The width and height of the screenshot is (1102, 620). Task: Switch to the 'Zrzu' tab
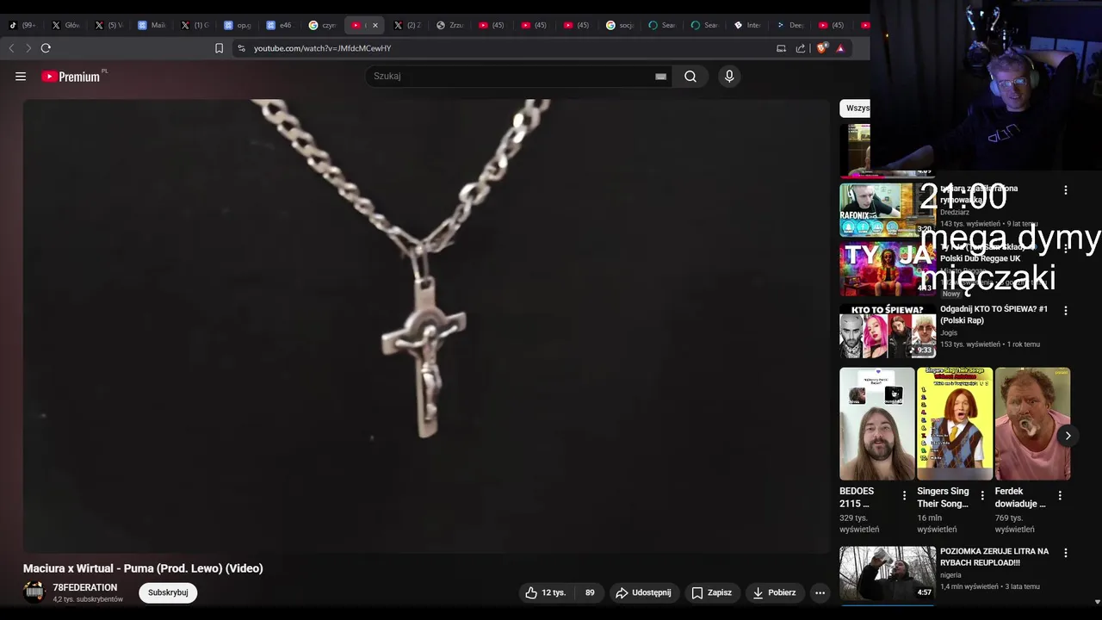450,25
